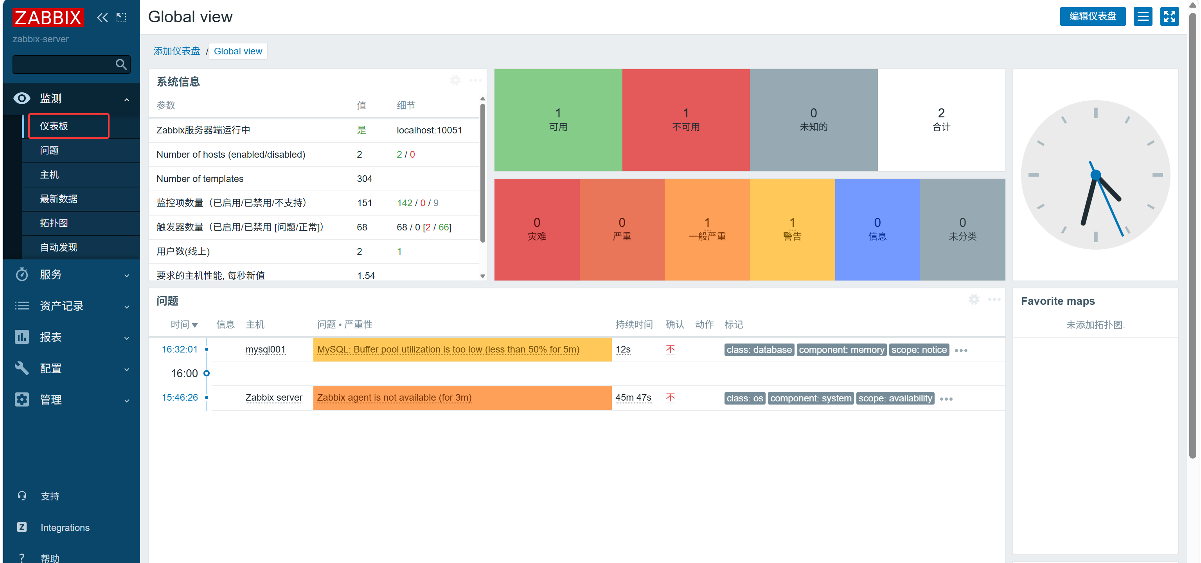Open three-dots menu of 系统信息 widget

tap(476, 80)
